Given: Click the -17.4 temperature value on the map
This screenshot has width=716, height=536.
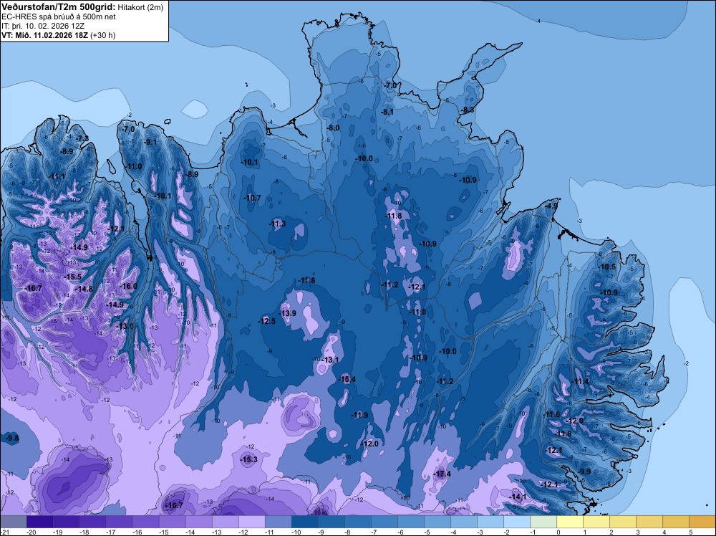Looking at the screenshot, I should click(442, 474).
